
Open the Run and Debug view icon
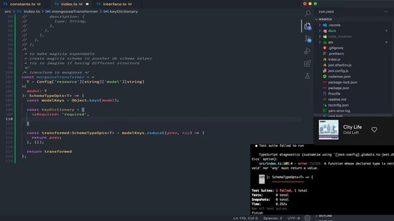pos(307,51)
